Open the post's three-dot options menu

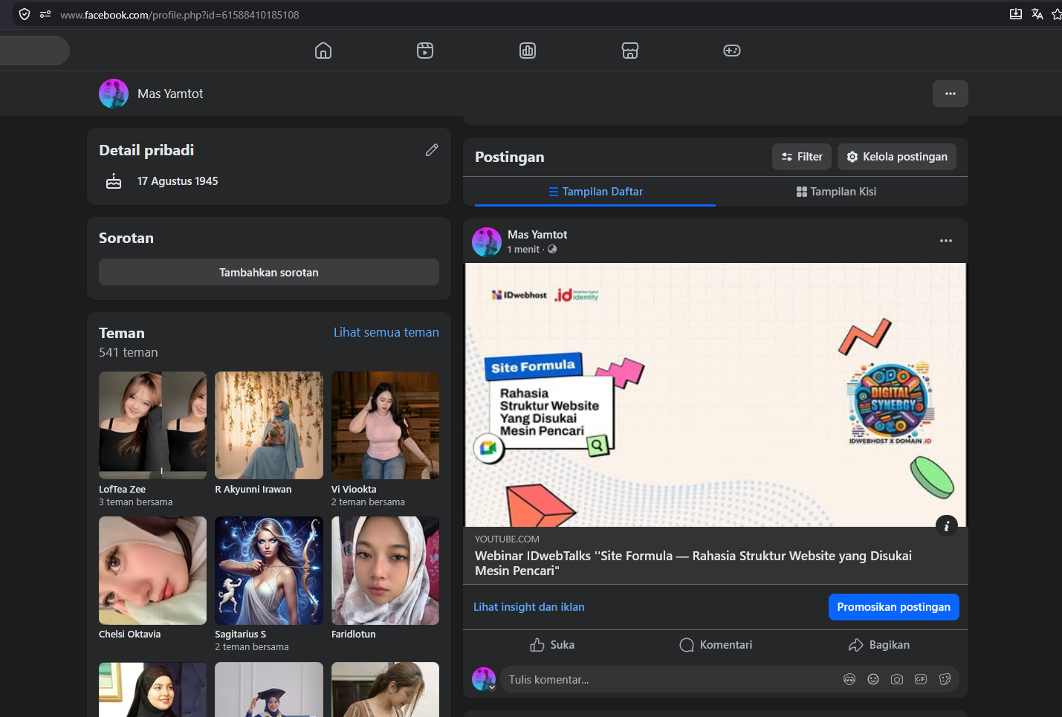946,241
